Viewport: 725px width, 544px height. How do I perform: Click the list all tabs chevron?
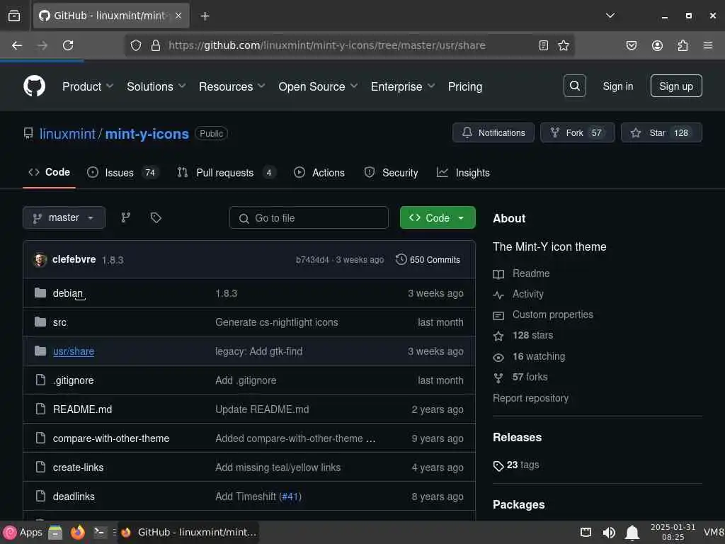point(610,16)
